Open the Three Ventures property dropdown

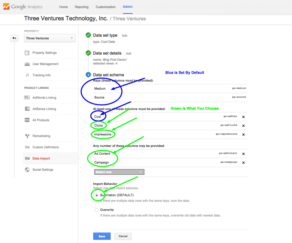50,38
